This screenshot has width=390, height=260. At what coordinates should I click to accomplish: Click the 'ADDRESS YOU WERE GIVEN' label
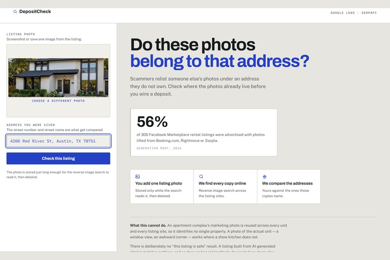click(x=30, y=125)
